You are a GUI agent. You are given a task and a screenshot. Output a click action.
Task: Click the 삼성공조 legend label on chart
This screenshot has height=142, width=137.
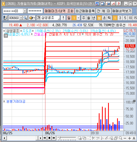click(x=13, y=31)
